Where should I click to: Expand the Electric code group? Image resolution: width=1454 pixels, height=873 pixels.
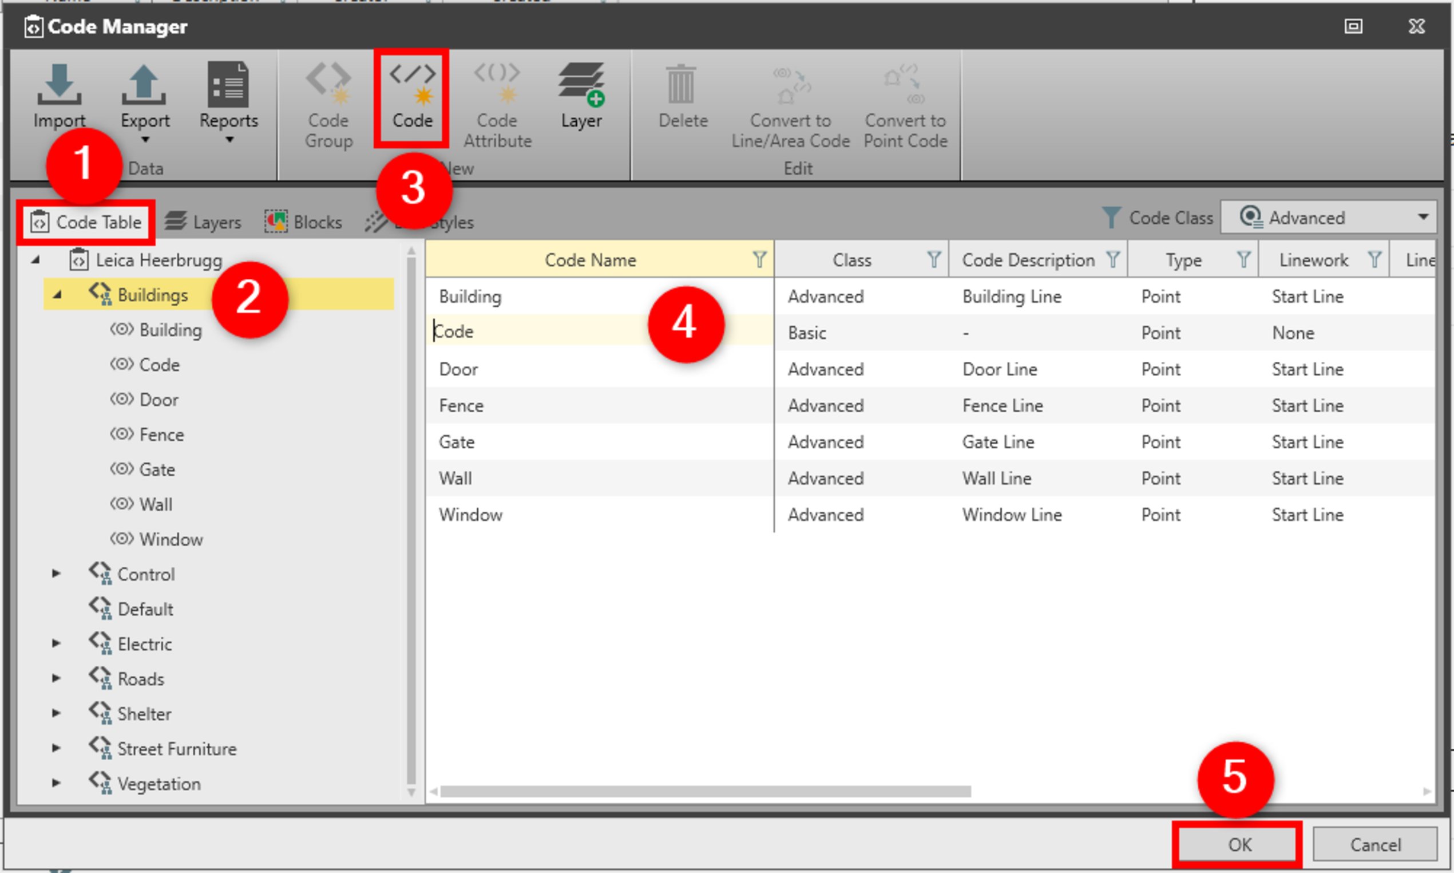click(57, 643)
